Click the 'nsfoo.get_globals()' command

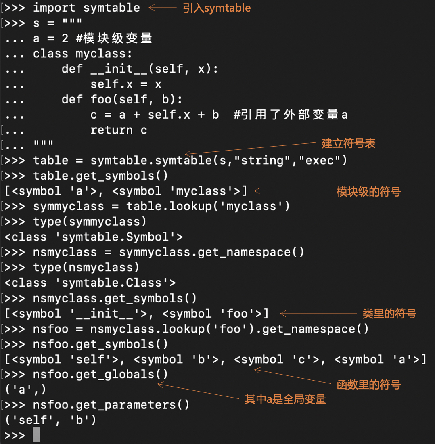(x=100, y=375)
